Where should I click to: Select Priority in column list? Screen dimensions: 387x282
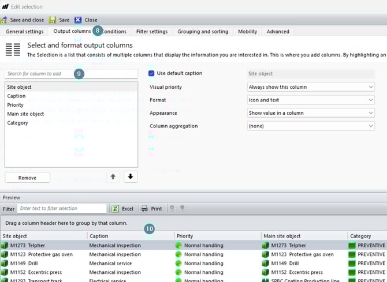pyautogui.click(x=71, y=105)
